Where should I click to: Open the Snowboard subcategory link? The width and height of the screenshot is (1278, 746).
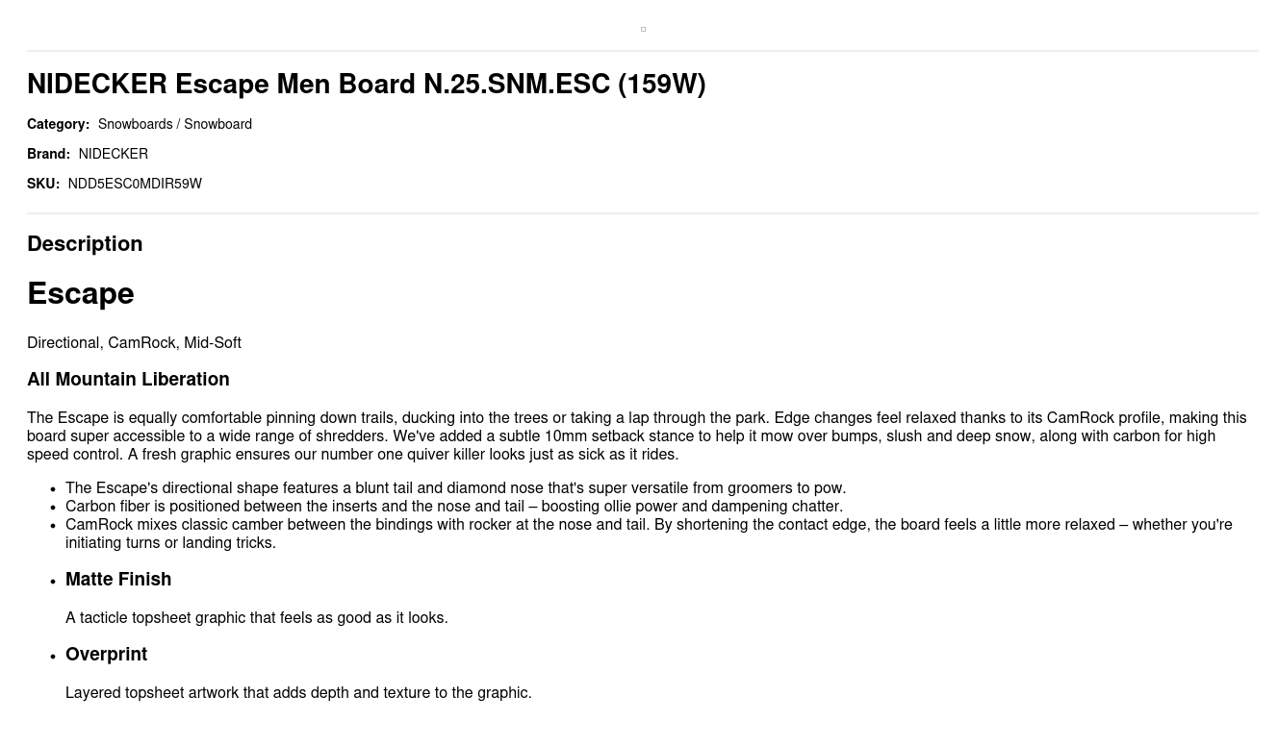(x=217, y=125)
